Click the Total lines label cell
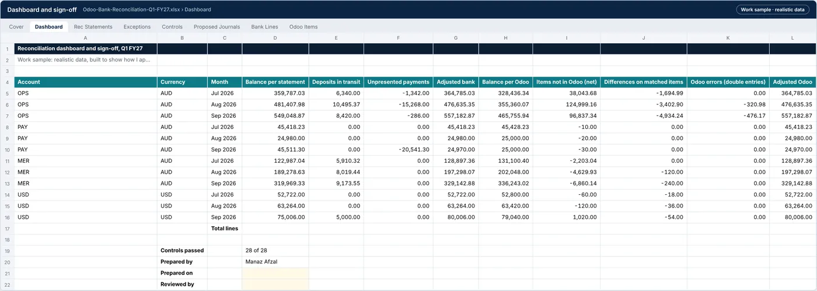This screenshot has height=291, width=817. coord(225,229)
